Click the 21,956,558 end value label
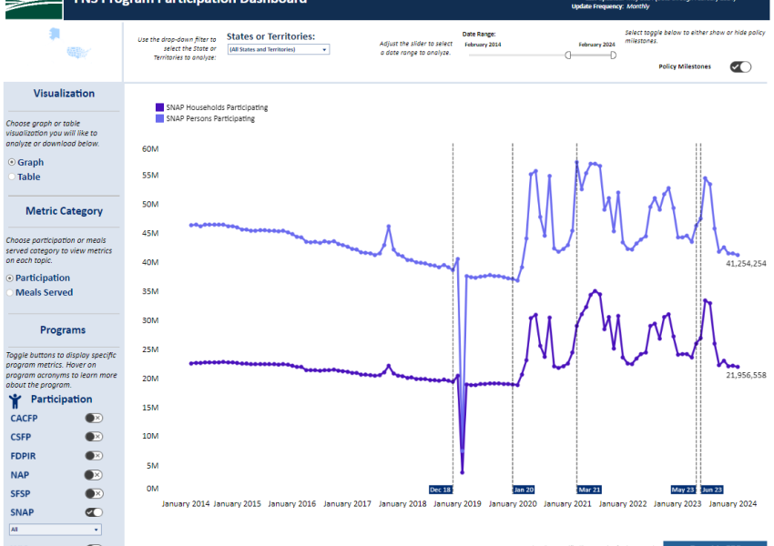The image size is (774, 546). point(746,375)
